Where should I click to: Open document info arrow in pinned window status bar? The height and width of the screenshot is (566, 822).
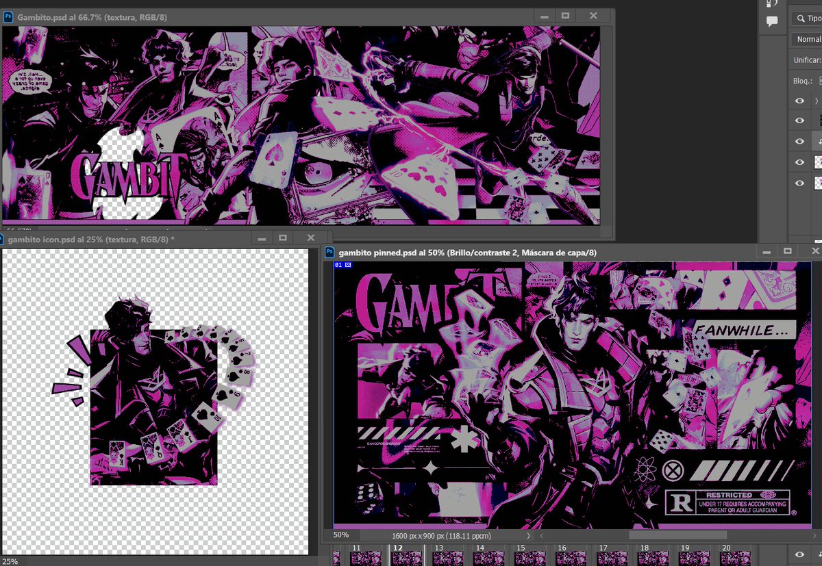(528, 535)
